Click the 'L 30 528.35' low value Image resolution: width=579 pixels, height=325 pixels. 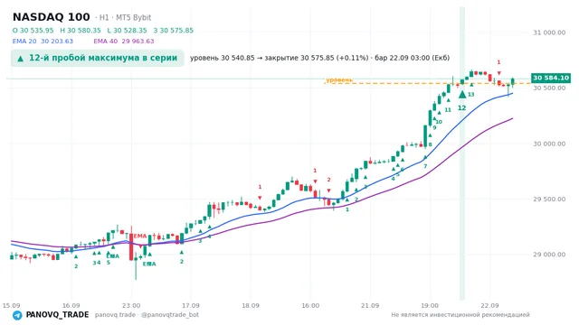point(127,30)
